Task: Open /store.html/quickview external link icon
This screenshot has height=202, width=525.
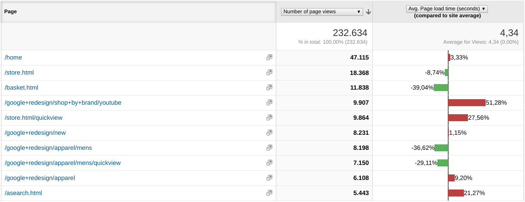Action: [269, 118]
